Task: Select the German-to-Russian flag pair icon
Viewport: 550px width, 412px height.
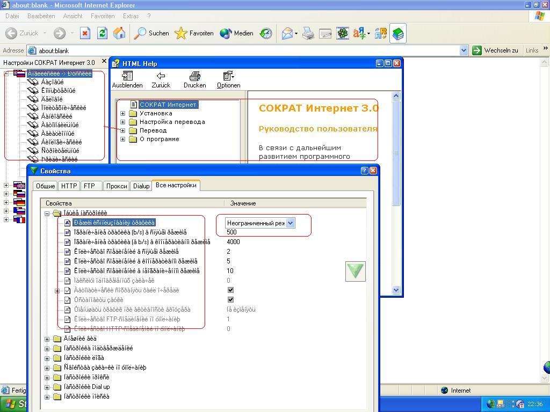Action: coord(19,194)
